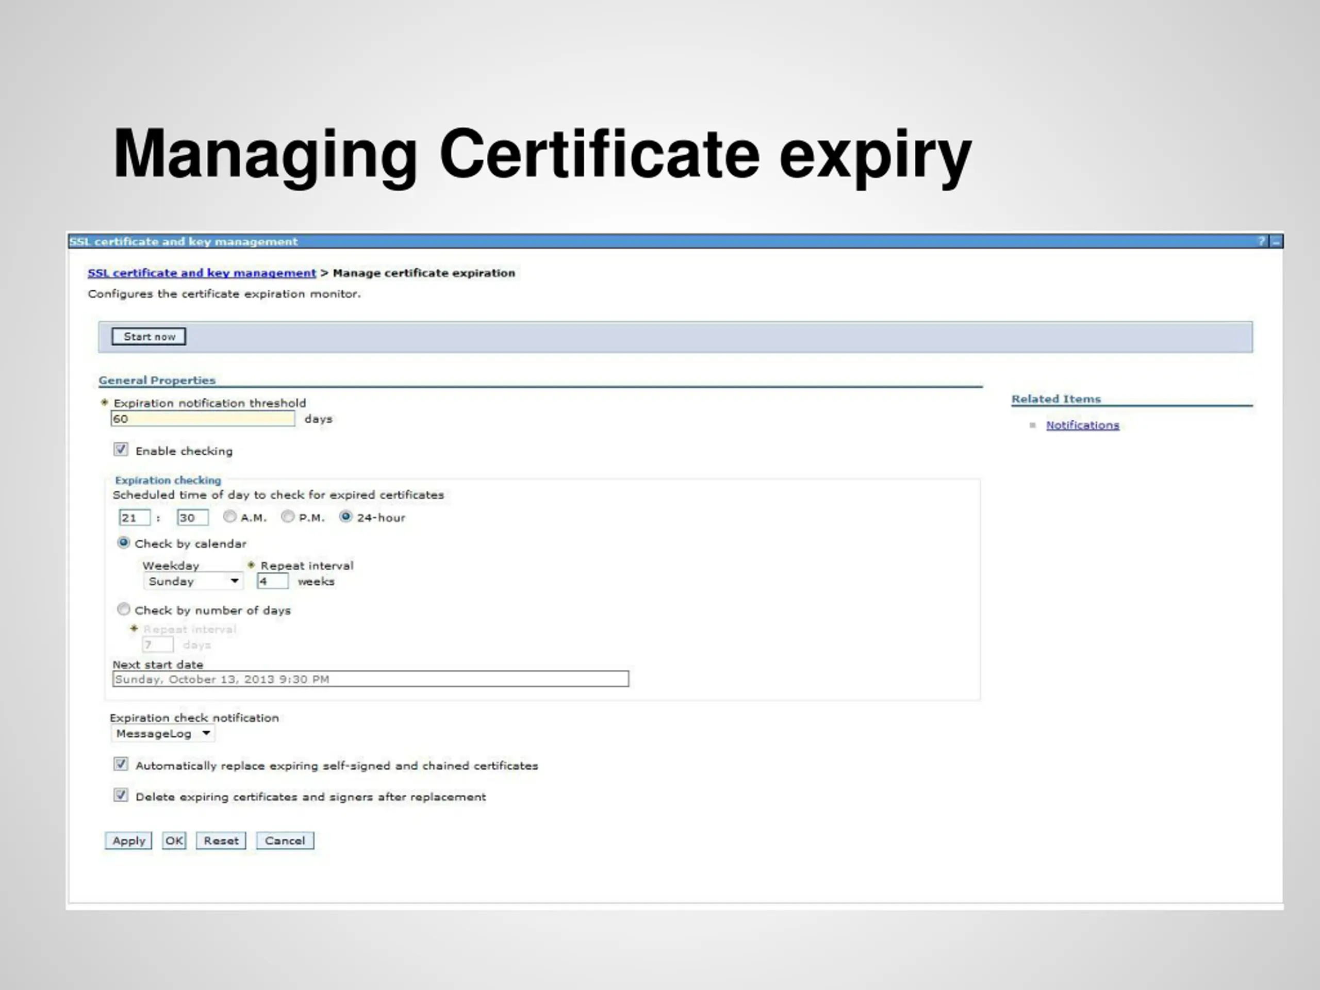The height and width of the screenshot is (990, 1320).
Task: Click the hour field showing 21
Action: point(134,517)
